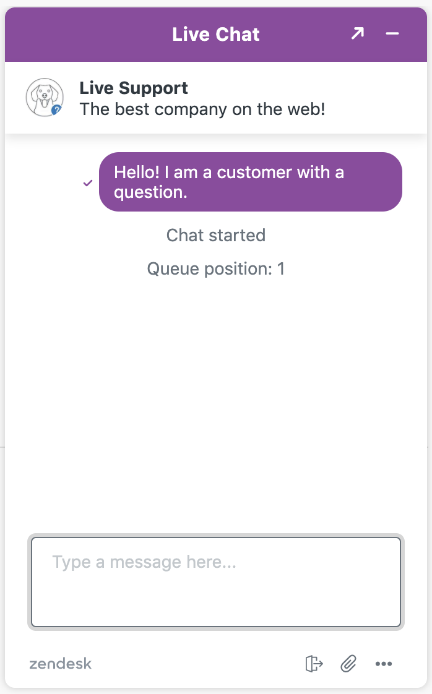The height and width of the screenshot is (694, 432).
Task: Open the zendesk logo link
Action: click(60, 664)
